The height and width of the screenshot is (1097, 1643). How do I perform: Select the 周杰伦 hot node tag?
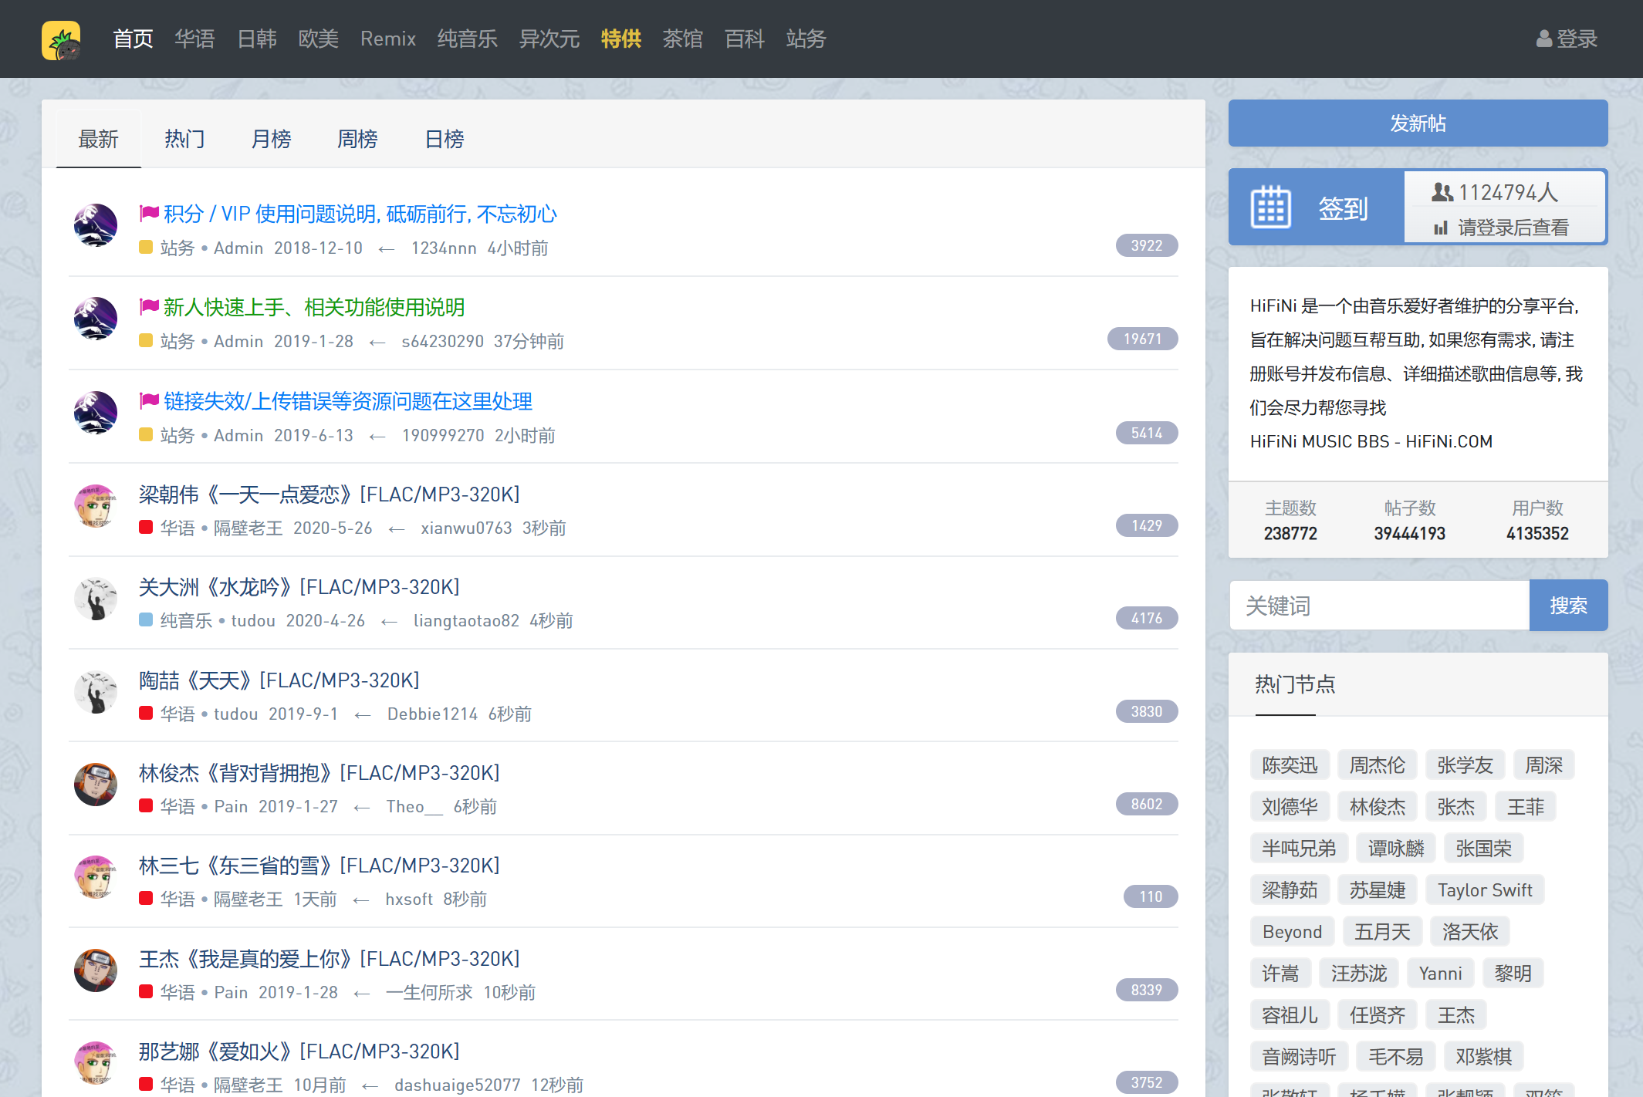tap(1377, 765)
